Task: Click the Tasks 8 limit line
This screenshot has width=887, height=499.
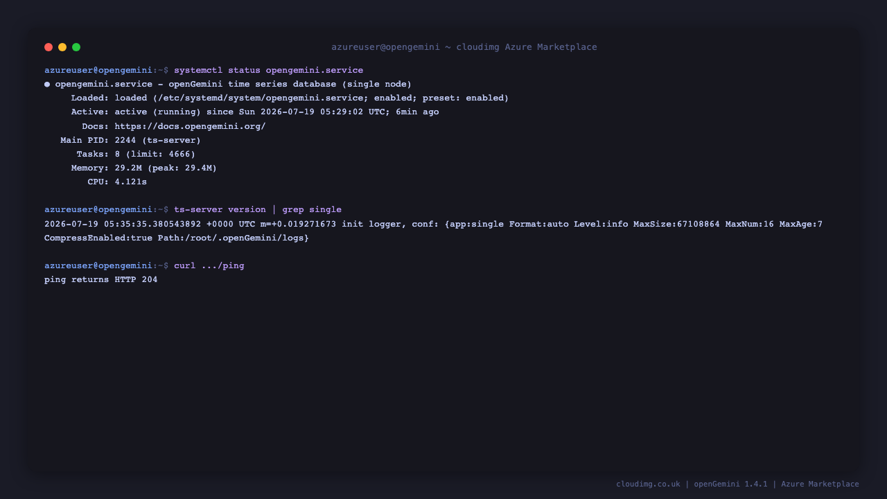Action: pyautogui.click(x=136, y=154)
